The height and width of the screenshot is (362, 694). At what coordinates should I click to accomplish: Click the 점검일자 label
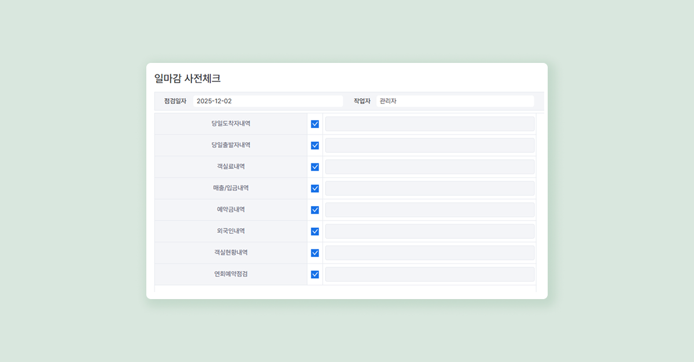click(175, 101)
